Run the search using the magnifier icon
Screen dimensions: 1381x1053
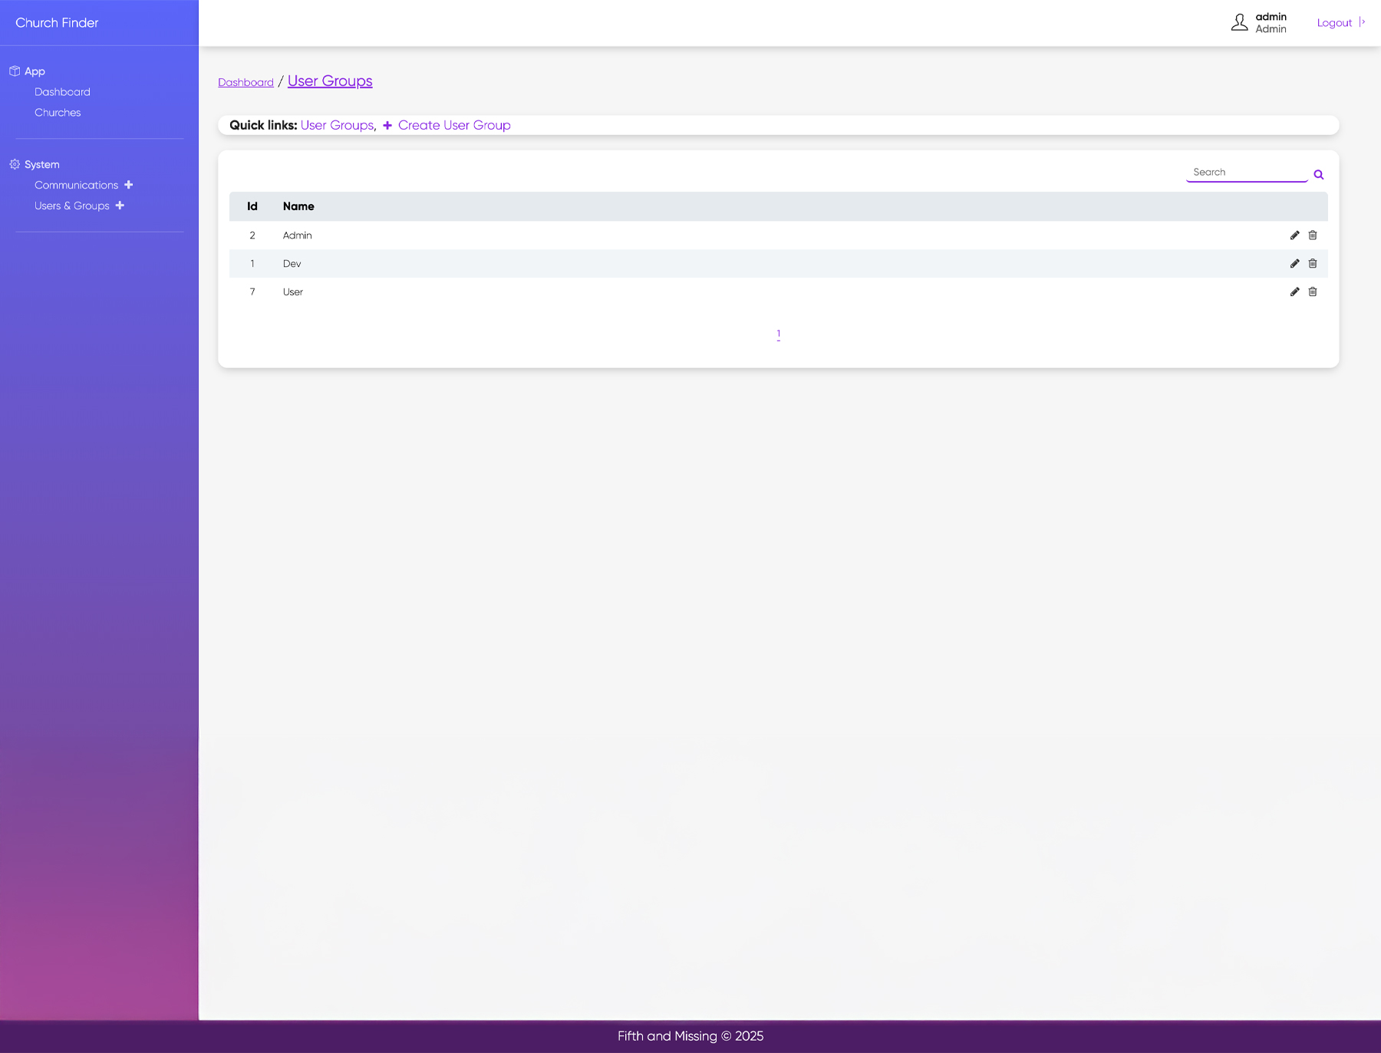tap(1318, 174)
